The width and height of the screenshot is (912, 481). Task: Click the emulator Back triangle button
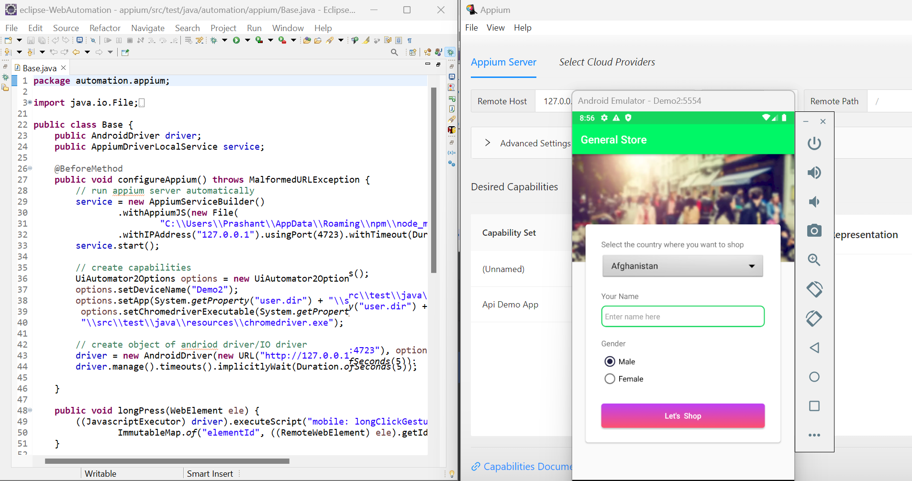click(x=814, y=348)
